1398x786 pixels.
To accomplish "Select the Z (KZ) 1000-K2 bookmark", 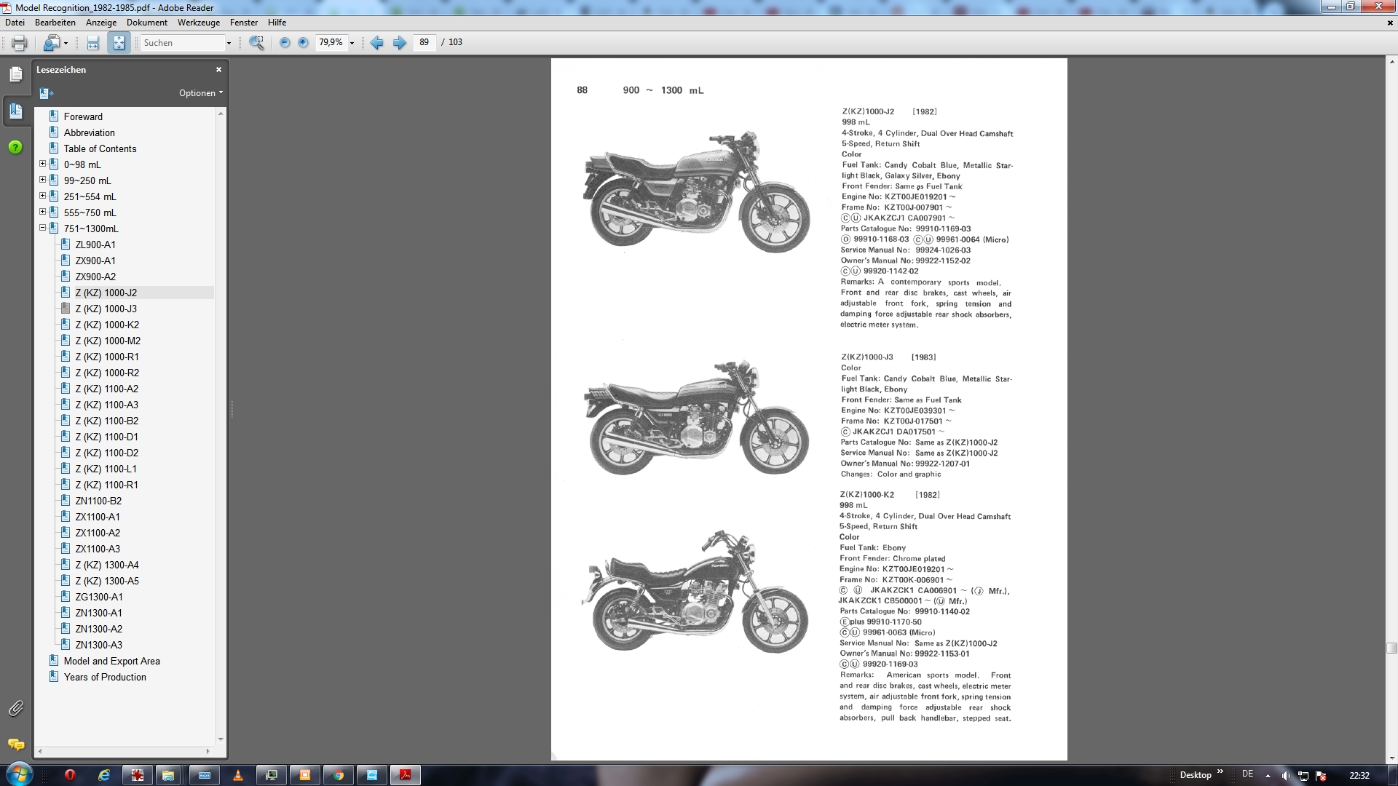I will pos(107,325).
